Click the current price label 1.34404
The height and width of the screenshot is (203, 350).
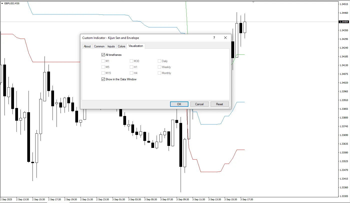click(344, 22)
